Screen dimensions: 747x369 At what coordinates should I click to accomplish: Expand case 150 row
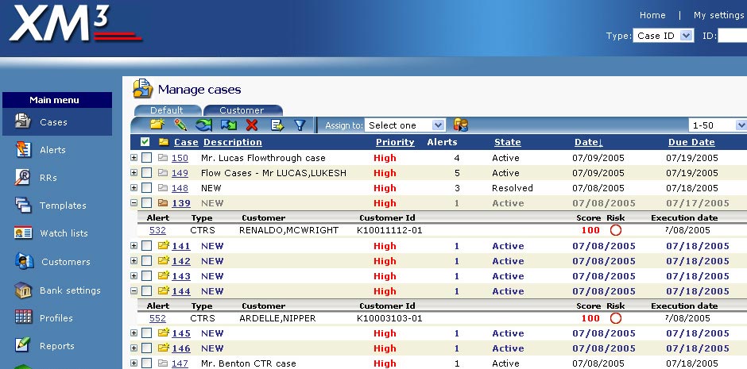coord(134,157)
